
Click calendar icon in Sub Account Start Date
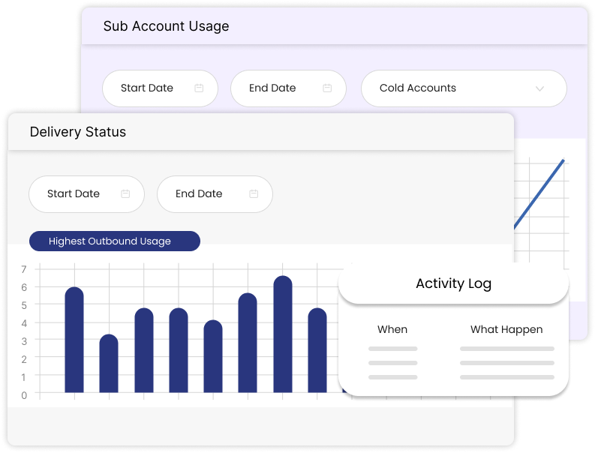tap(199, 88)
